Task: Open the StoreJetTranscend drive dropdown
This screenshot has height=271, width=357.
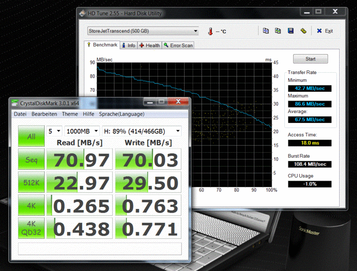Action: [x=143, y=31]
